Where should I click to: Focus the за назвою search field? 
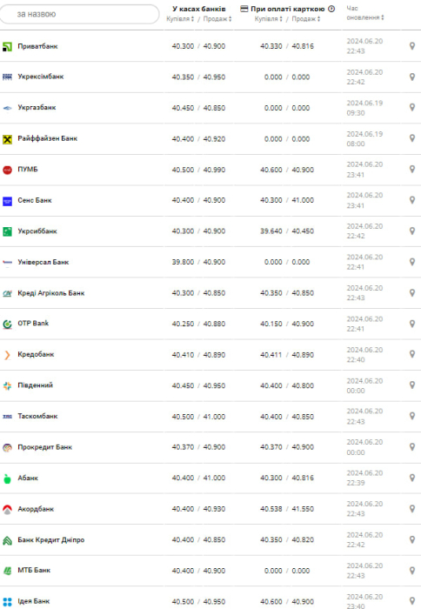click(80, 15)
